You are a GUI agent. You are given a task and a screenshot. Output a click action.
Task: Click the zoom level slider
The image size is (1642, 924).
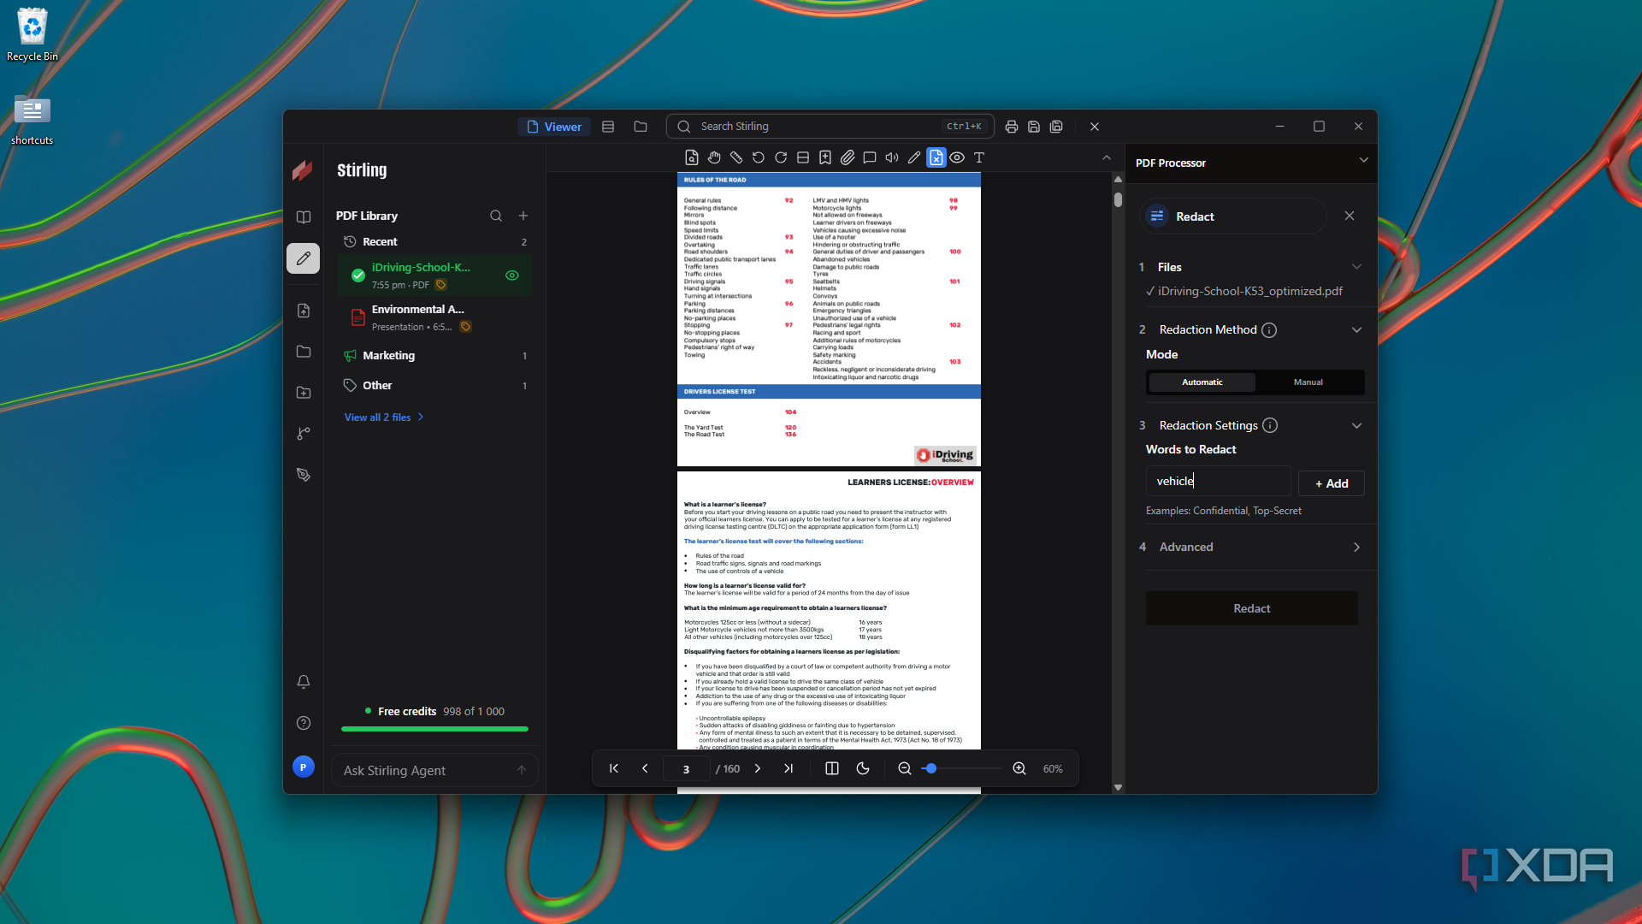point(962,768)
